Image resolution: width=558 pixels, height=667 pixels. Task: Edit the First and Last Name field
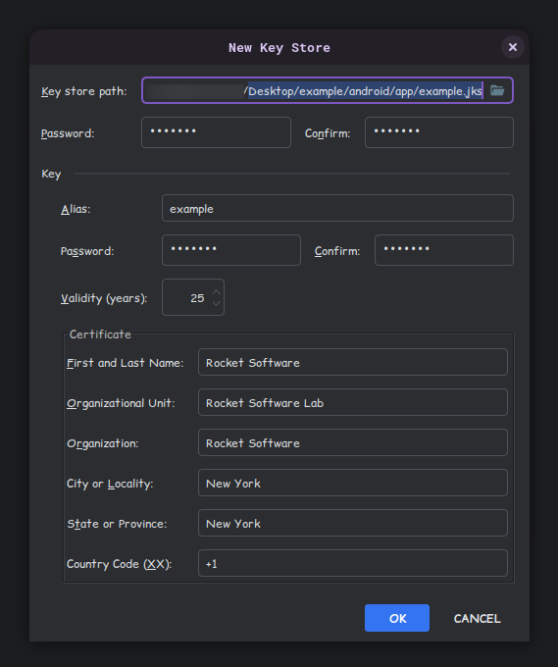click(x=353, y=362)
